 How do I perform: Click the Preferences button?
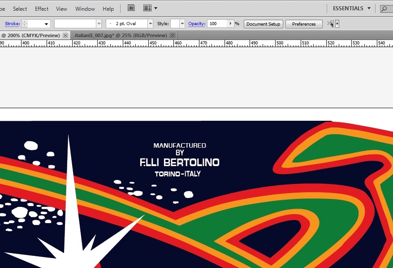(304, 24)
